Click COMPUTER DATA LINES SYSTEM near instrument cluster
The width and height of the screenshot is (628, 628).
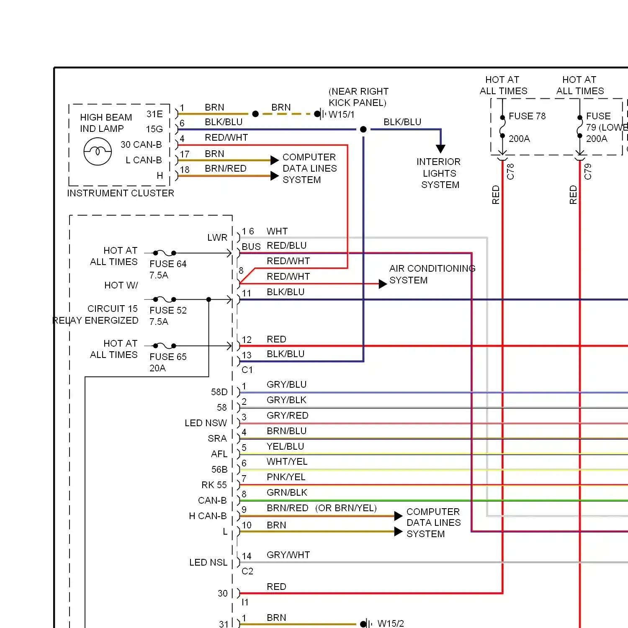[x=309, y=168]
